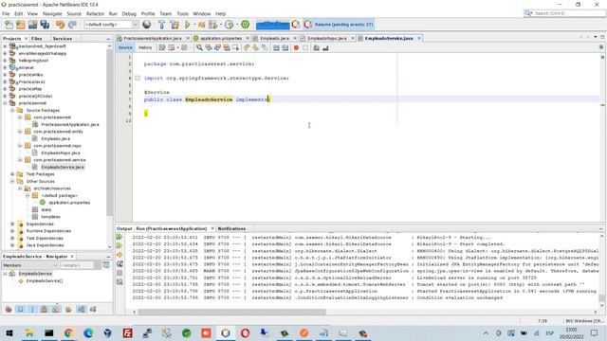
Task: Click the Clean and Build icon
Action: tap(175, 25)
